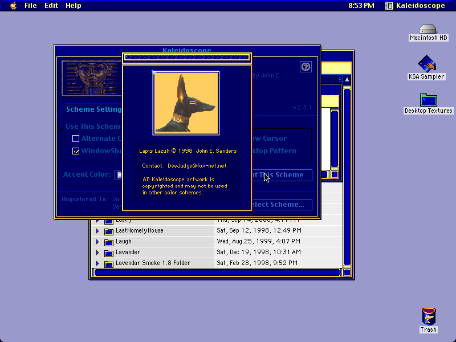Click the about dialog's patterned title bar

click(187, 58)
